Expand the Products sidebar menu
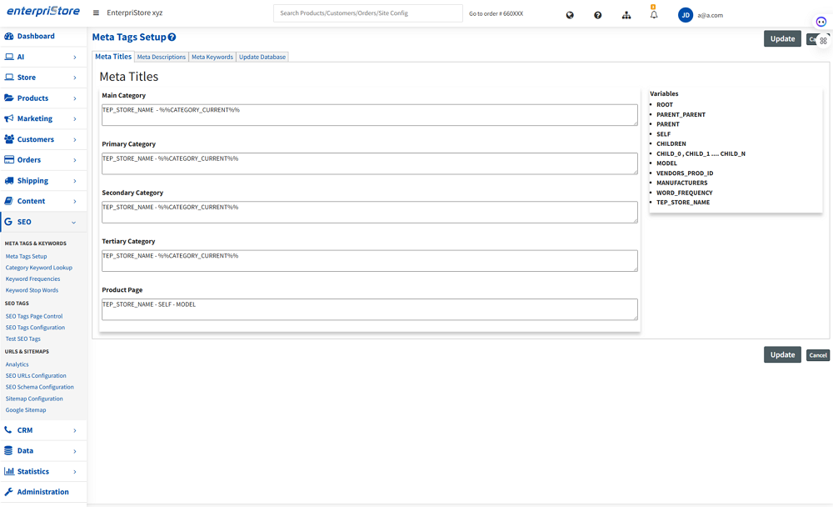The width and height of the screenshot is (833, 507). point(43,98)
